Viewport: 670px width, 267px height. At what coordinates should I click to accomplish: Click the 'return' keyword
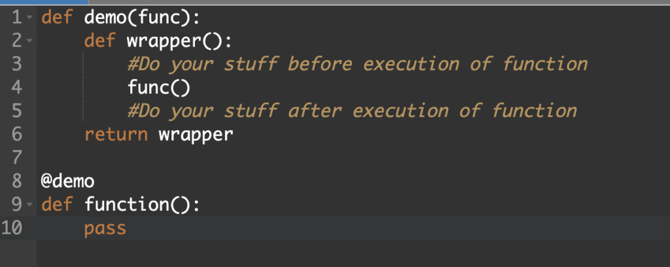click(x=116, y=134)
